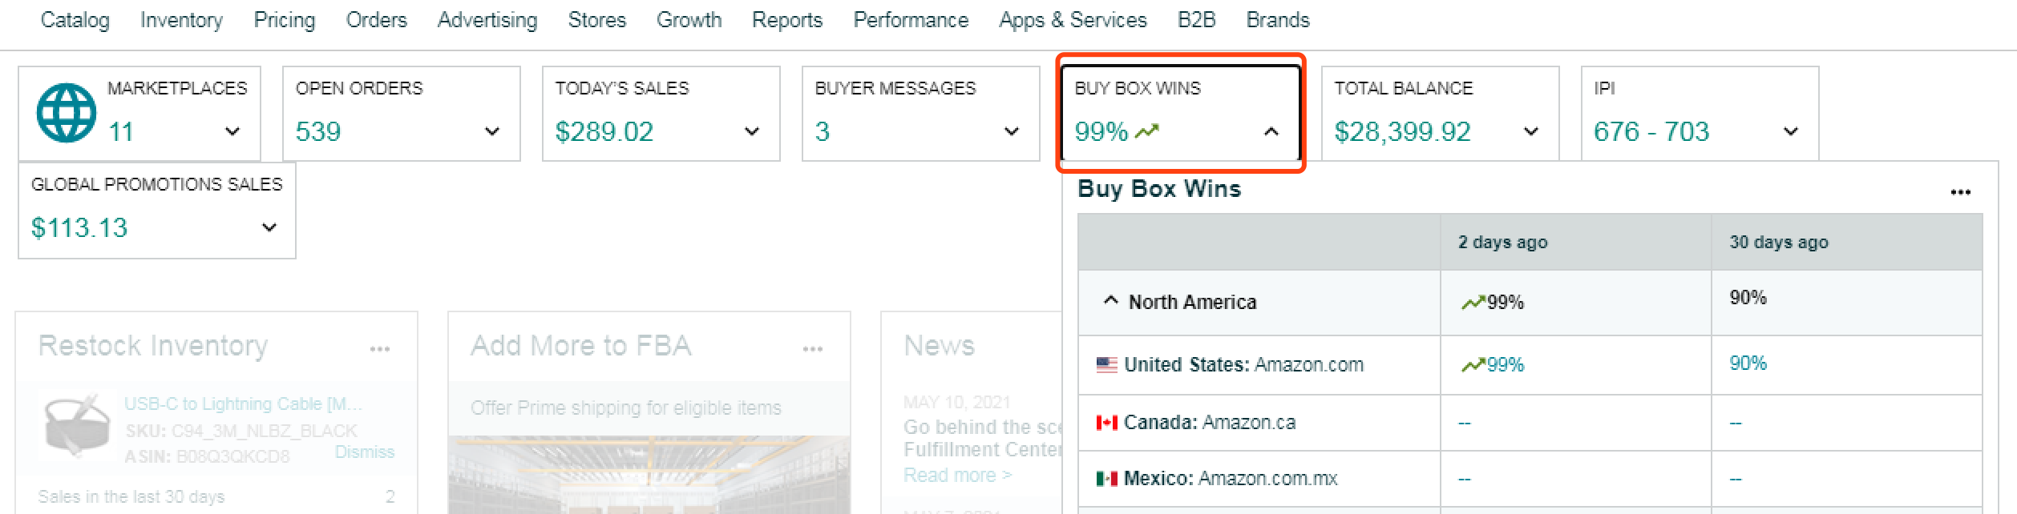
Task: Click the United States flag icon
Action: (x=1106, y=365)
